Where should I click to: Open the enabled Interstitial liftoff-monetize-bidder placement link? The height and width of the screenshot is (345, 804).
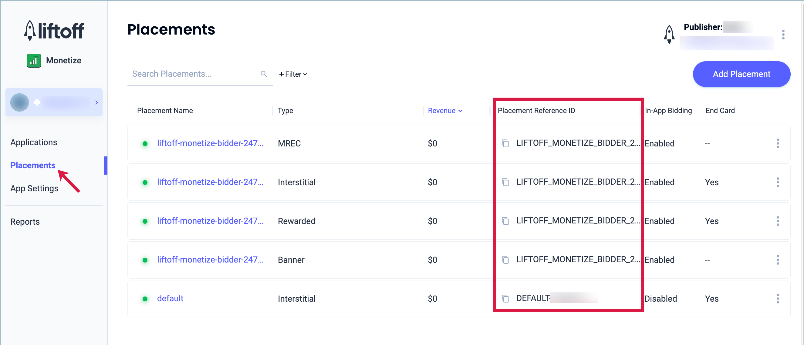(210, 182)
